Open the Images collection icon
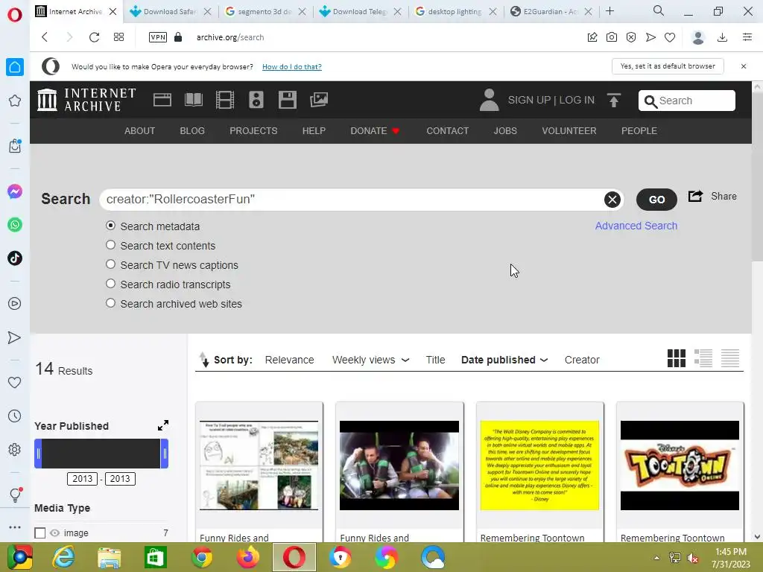The image size is (763, 572). coord(319,100)
